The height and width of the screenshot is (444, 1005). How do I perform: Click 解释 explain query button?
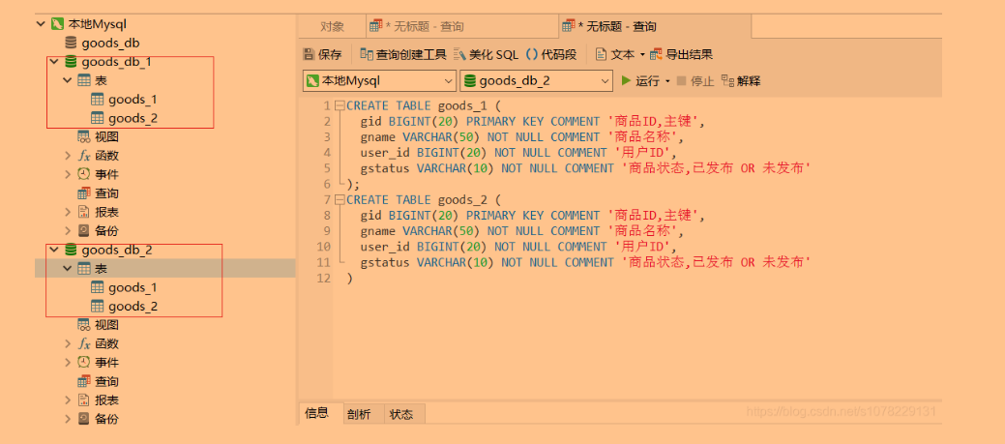pos(741,81)
